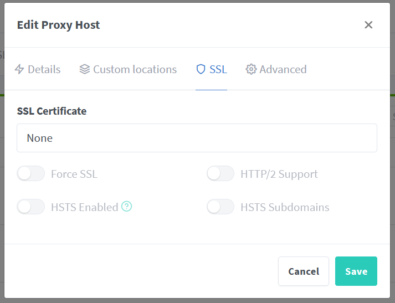Click the stacked layers Custom locations icon
The image size is (395, 303).
[x=85, y=69]
